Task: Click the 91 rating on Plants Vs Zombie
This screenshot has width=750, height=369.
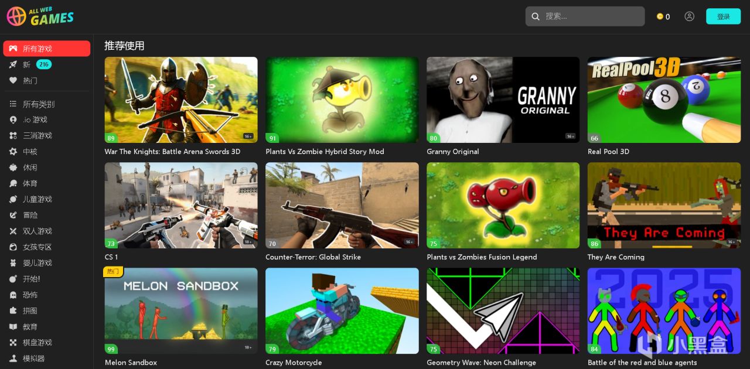Action: (x=272, y=138)
